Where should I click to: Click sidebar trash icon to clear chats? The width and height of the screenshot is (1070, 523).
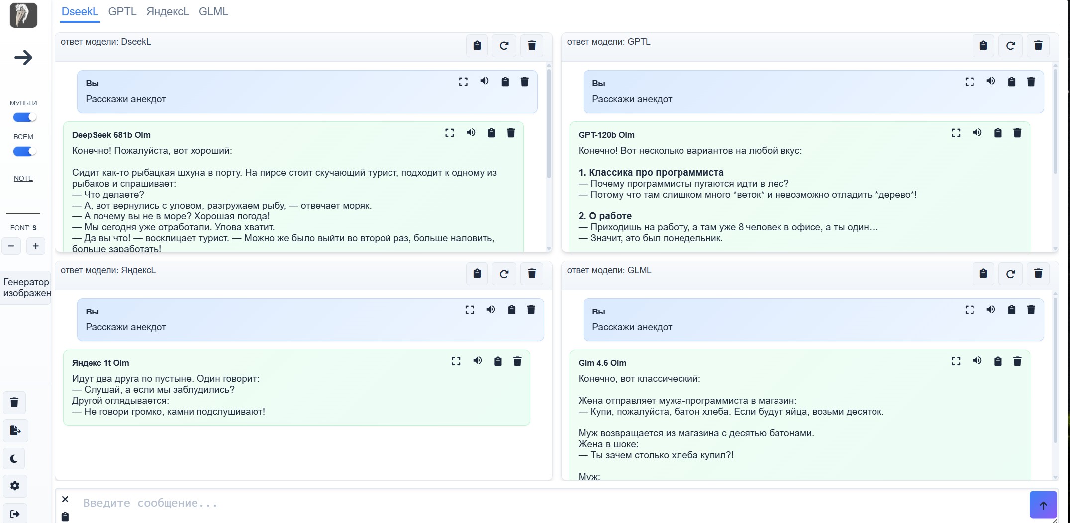click(x=14, y=402)
